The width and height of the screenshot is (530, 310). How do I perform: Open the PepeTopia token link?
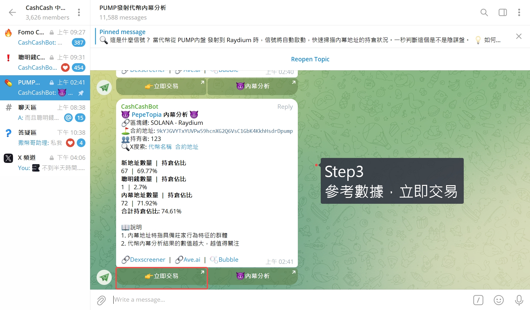[x=146, y=115]
